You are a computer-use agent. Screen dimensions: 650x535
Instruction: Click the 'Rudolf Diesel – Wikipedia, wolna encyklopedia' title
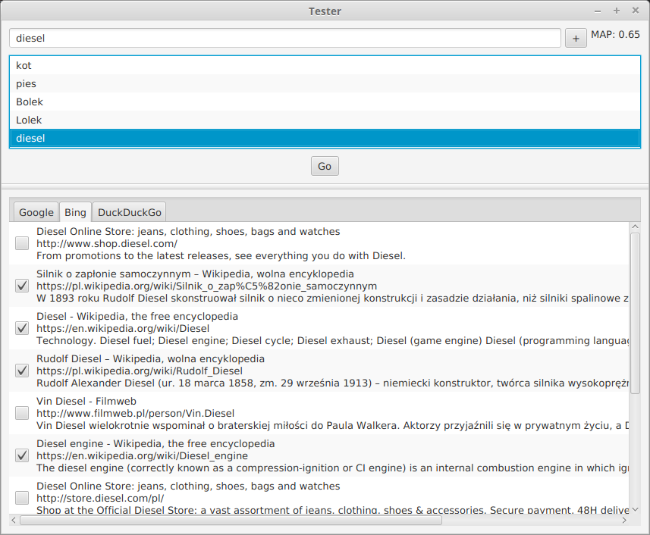pos(150,358)
